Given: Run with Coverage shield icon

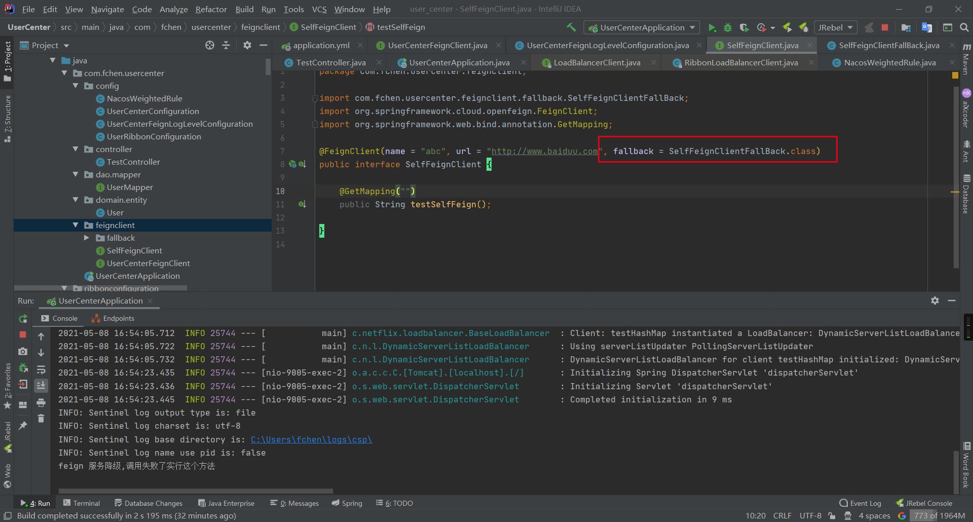Looking at the screenshot, I should [744, 27].
